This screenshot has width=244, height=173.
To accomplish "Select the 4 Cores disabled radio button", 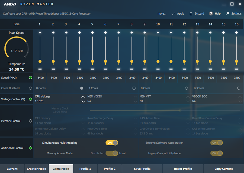I will [x=134, y=88].
